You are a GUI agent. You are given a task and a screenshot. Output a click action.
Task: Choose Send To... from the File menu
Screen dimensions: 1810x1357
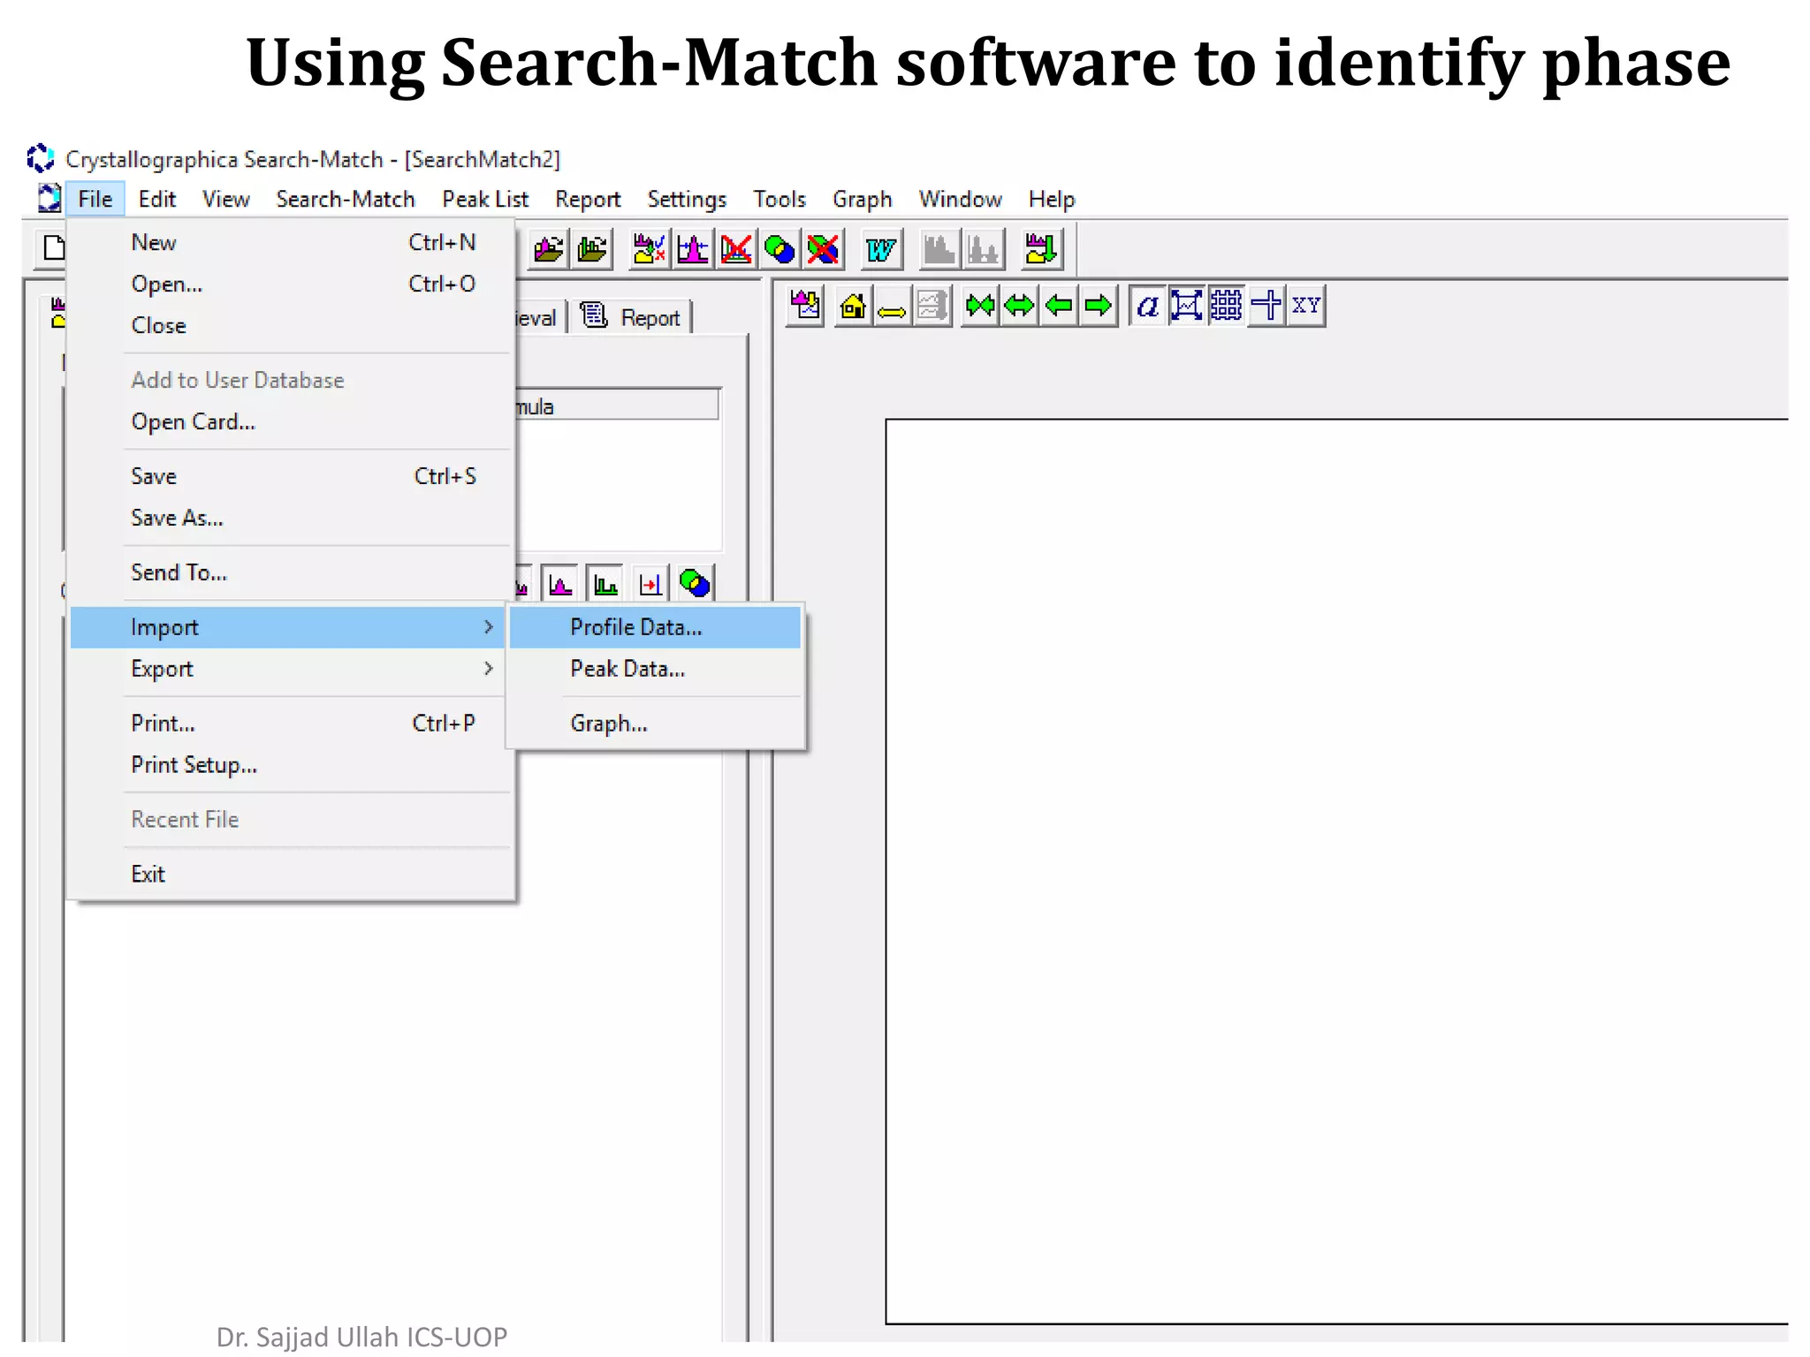[x=291, y=572]
